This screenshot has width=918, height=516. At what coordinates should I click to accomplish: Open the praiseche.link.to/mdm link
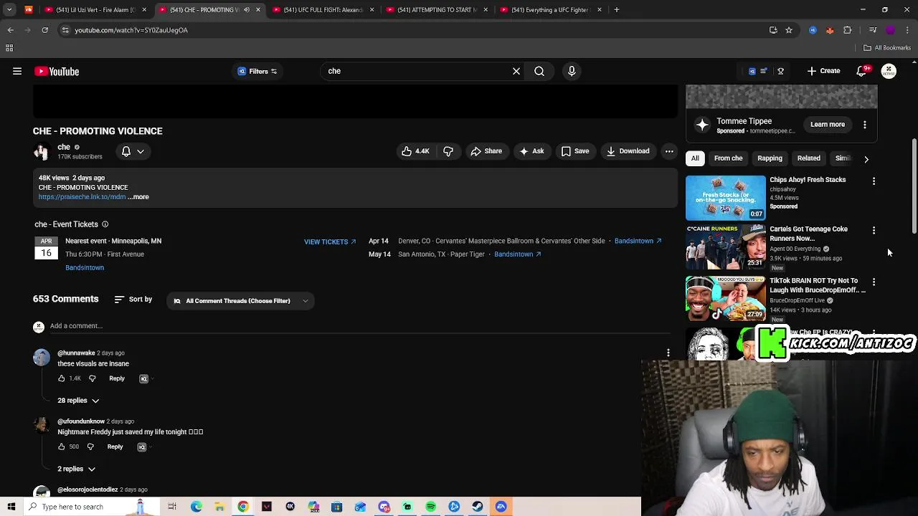82,197
